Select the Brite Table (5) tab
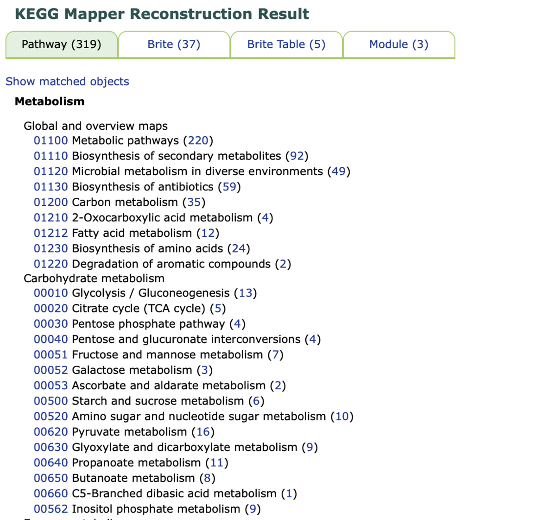556x520 pixels. pos(286,44)
